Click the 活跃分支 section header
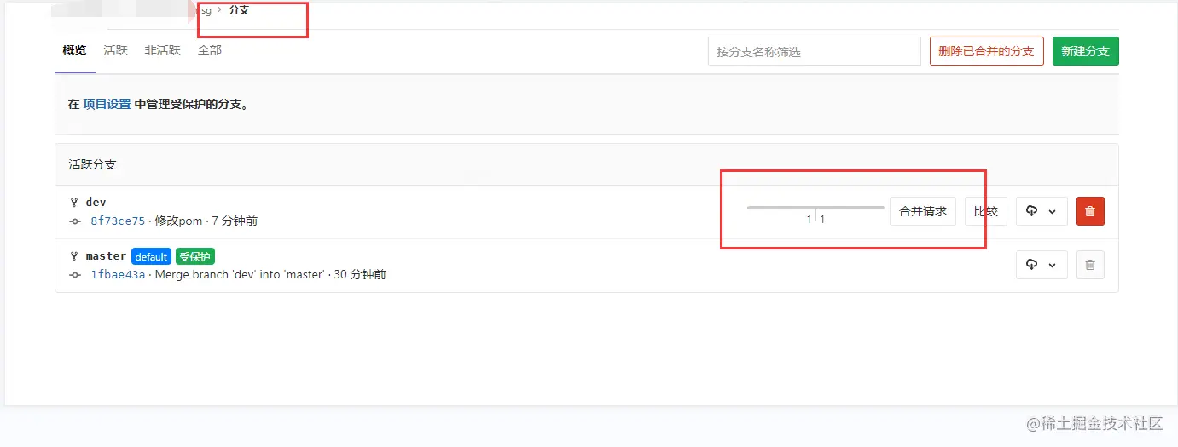This screenshot has width=1178, height=447. [92, 164]
